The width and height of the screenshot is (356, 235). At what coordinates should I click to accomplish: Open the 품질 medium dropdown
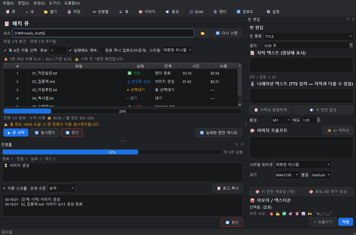(321, 175)
